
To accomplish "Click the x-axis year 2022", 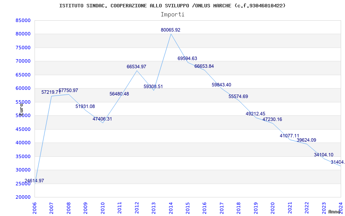I will coord(307,208).
